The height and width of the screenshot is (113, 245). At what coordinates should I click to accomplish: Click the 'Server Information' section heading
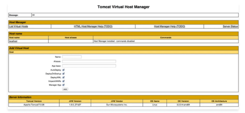[20, 97]
